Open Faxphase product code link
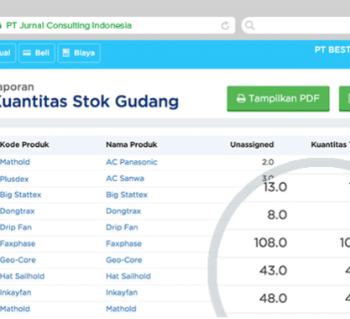The image size is (350, 319). click(18, 243)
